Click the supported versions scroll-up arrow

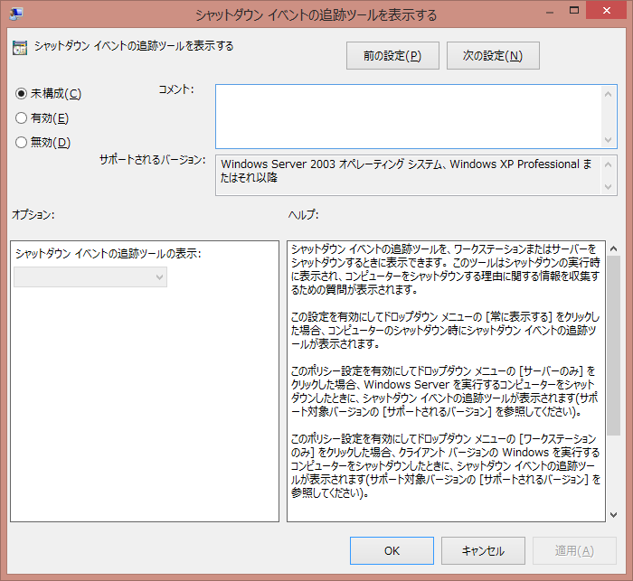609,164
